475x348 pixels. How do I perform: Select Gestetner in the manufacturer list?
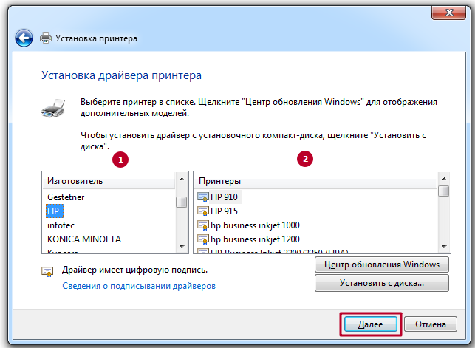click(66, 197)
